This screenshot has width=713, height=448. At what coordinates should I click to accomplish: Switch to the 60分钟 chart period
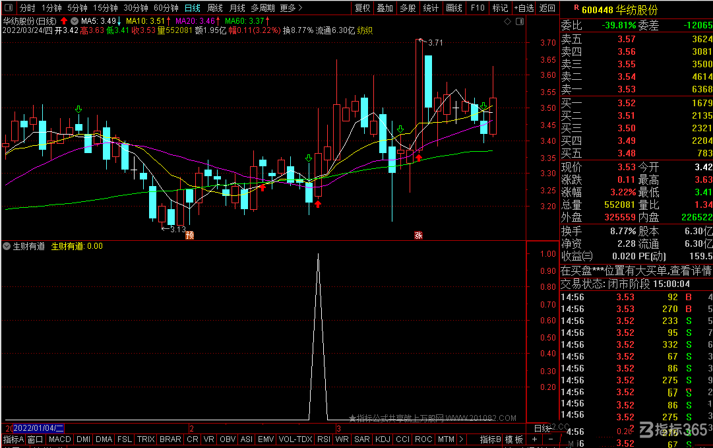[x=166, y=8]
